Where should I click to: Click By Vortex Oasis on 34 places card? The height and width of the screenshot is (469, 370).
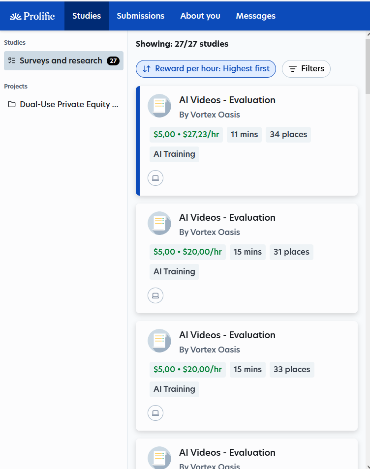pos(210,115)
